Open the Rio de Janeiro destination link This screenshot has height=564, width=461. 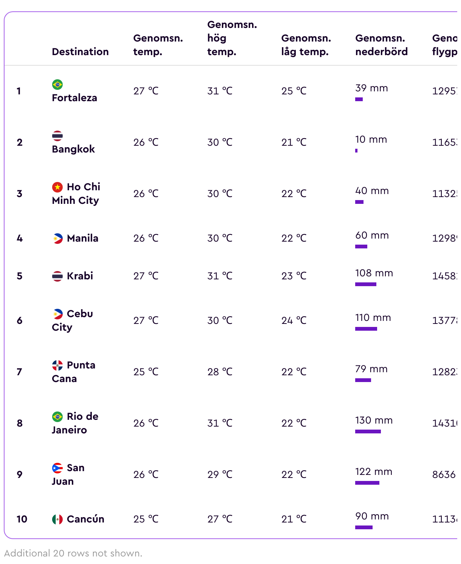point(75,423)
